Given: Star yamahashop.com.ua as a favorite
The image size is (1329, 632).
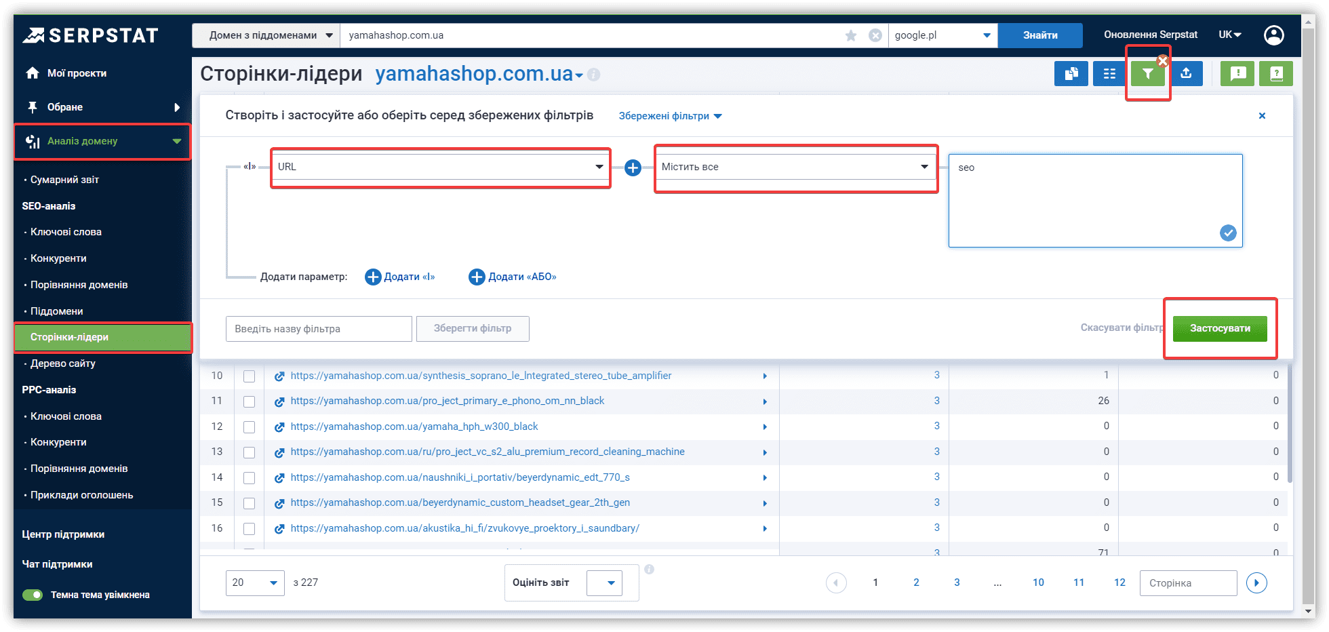Looking at the screenshot, I should pyautogui.click(x=851, y=35).
